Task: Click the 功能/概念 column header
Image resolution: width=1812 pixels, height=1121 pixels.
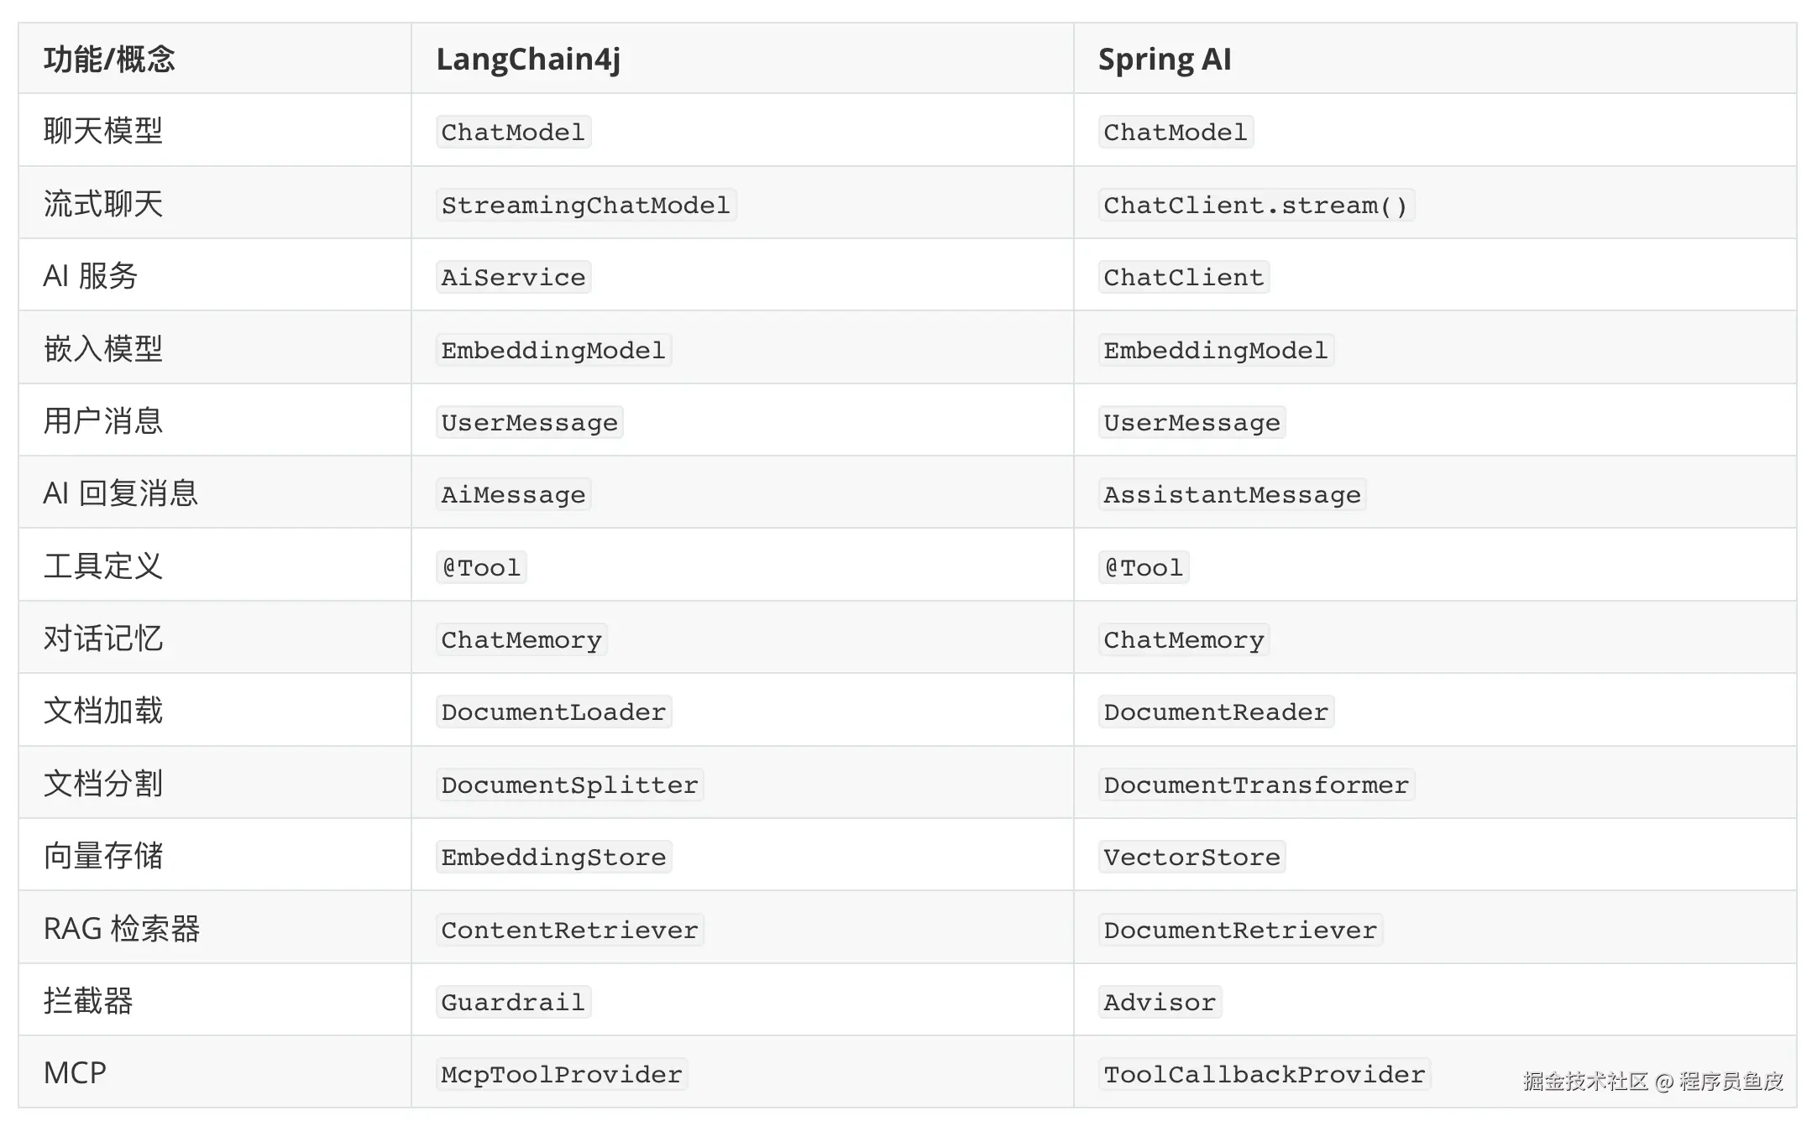Action: pos(109,60)
